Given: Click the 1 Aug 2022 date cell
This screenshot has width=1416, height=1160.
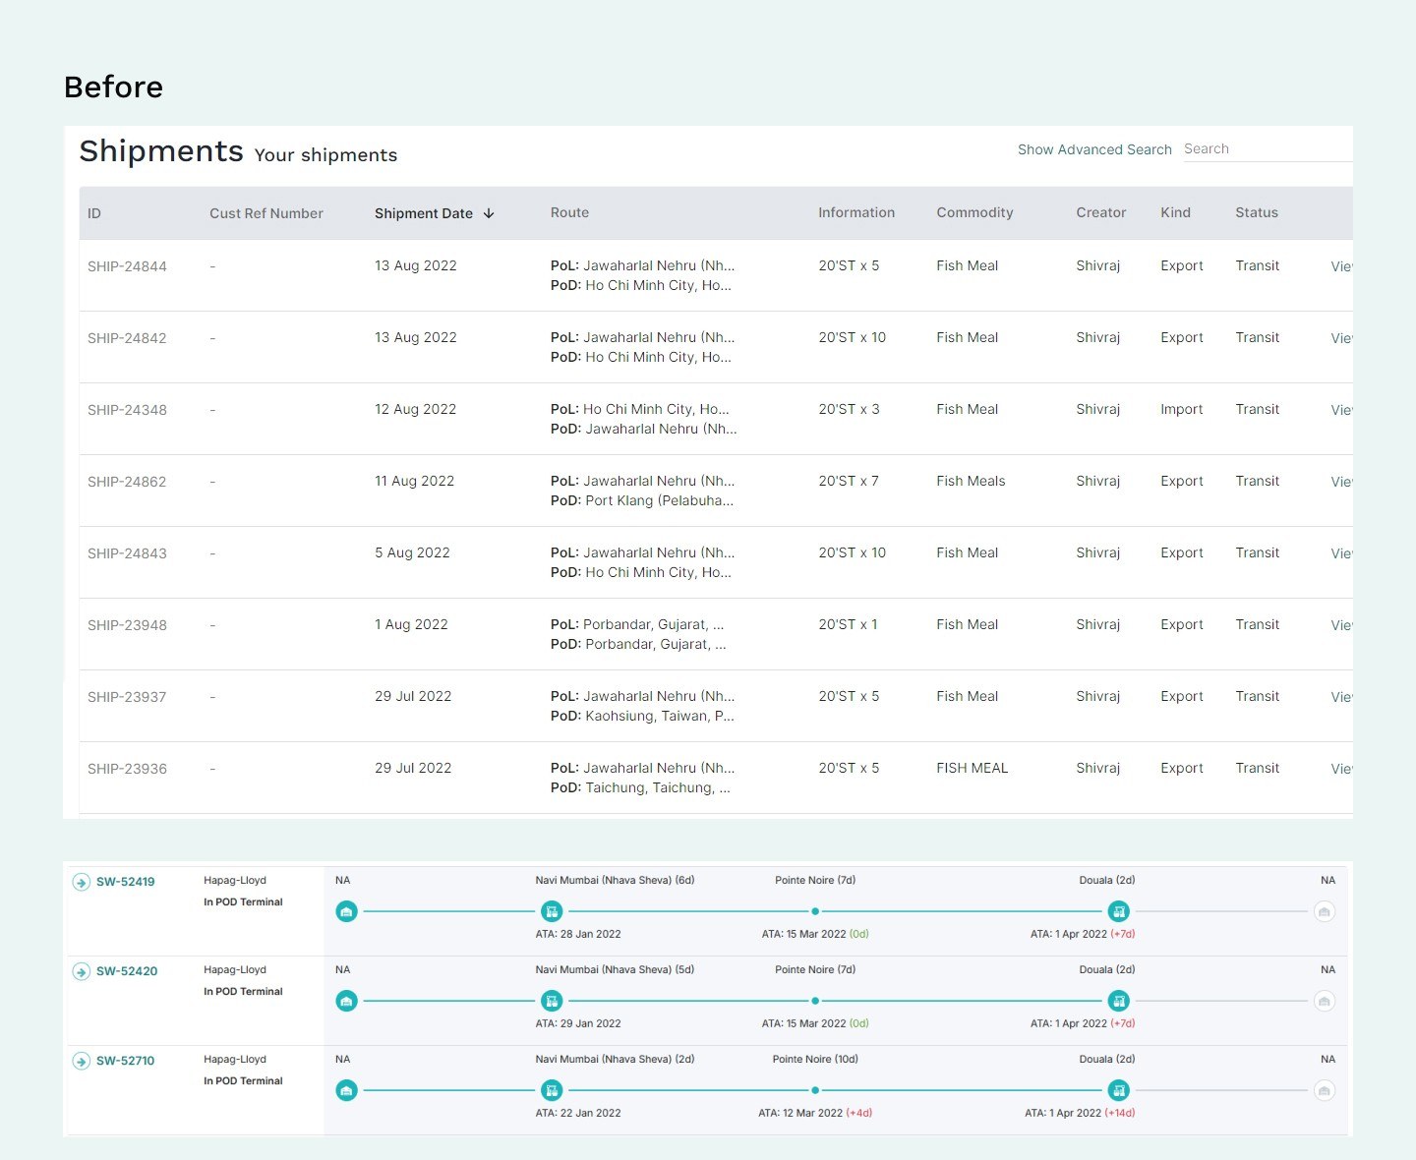Looking at the screenshot, I should pyautogui.click(x=411, y=624).
